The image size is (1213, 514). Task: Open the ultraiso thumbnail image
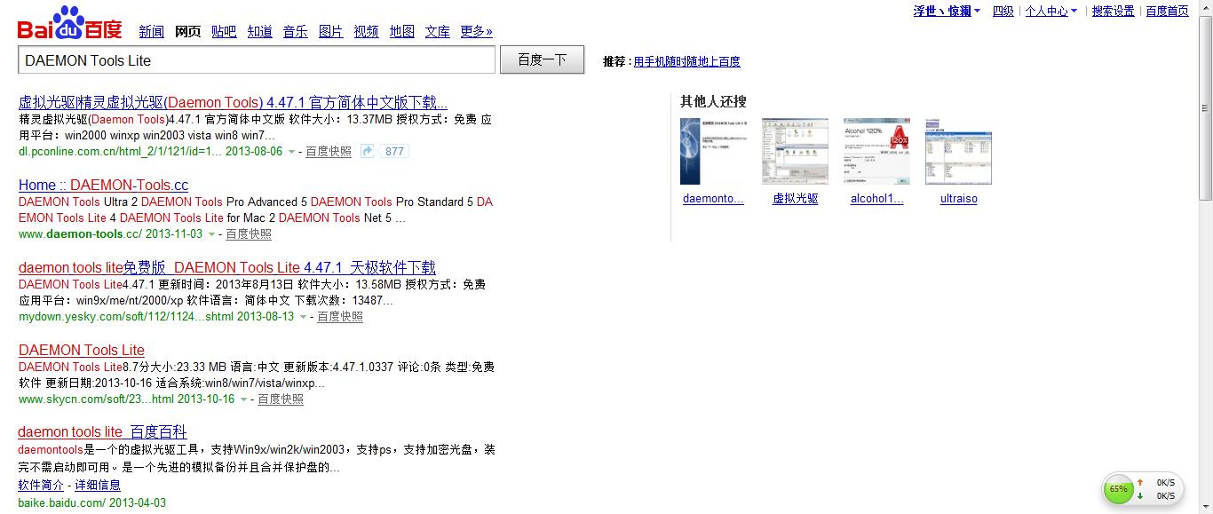point(958,151)
